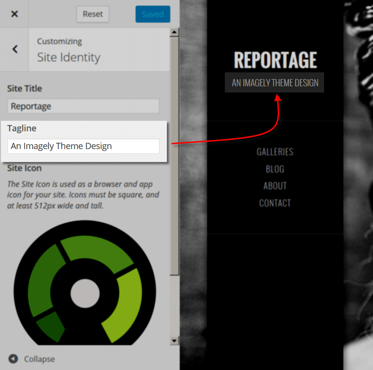Go back using the left chevron arrow
Screen dimensions: 373x370
point(15,49)
